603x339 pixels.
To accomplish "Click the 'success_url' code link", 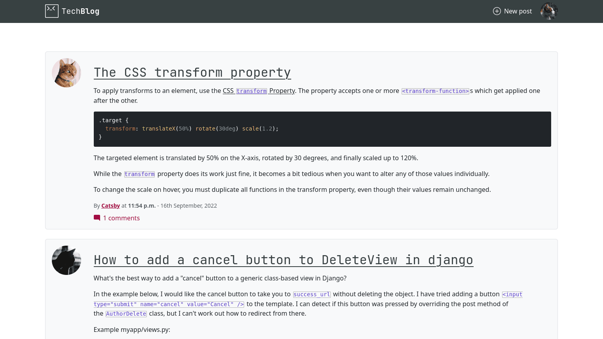I will 312,294.
